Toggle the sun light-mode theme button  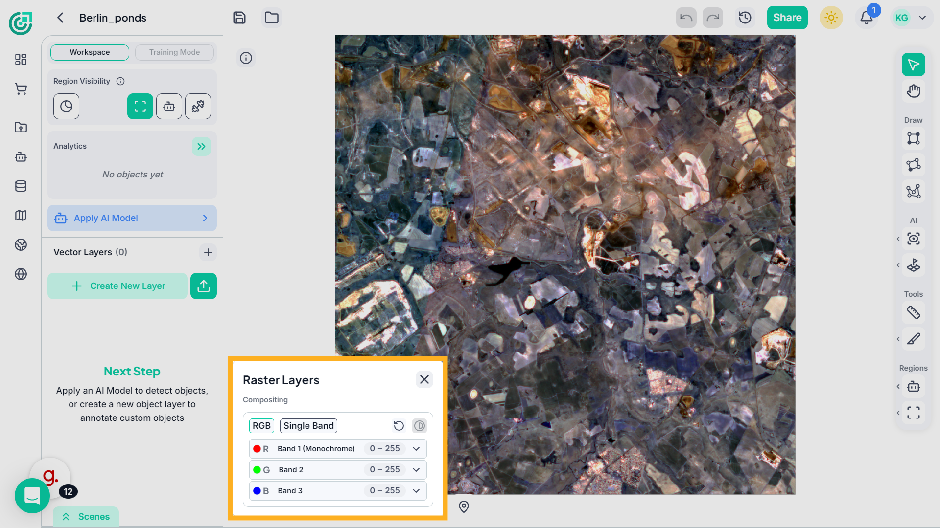pos(831,18)
